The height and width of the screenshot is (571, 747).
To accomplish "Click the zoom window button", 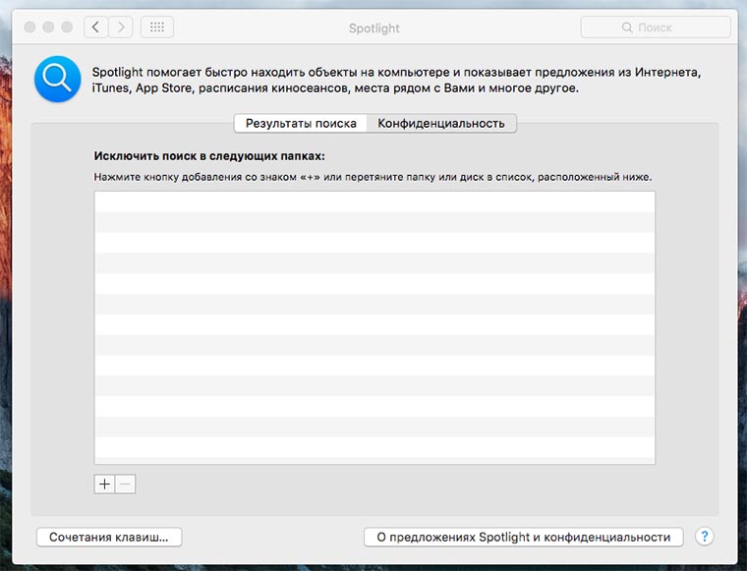I will tap(67, 28).
